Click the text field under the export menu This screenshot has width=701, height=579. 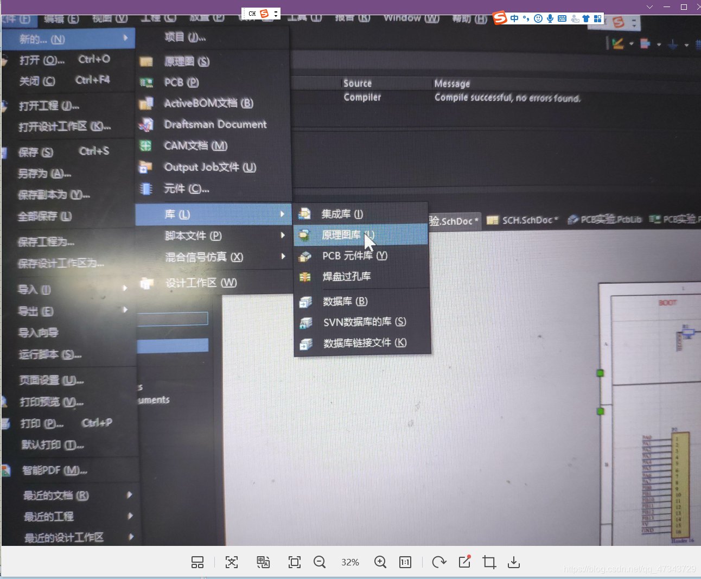(173, 319)
